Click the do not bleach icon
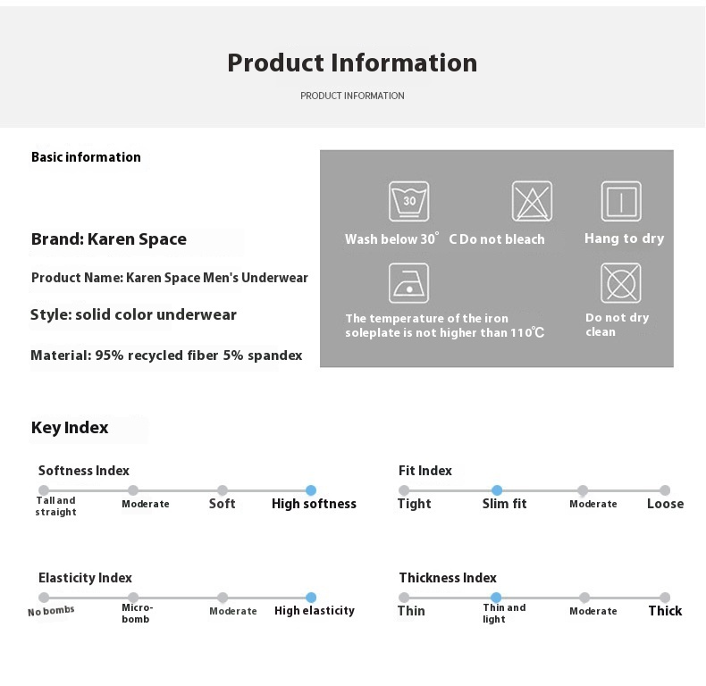706x686 pixels. coord(532,201)
